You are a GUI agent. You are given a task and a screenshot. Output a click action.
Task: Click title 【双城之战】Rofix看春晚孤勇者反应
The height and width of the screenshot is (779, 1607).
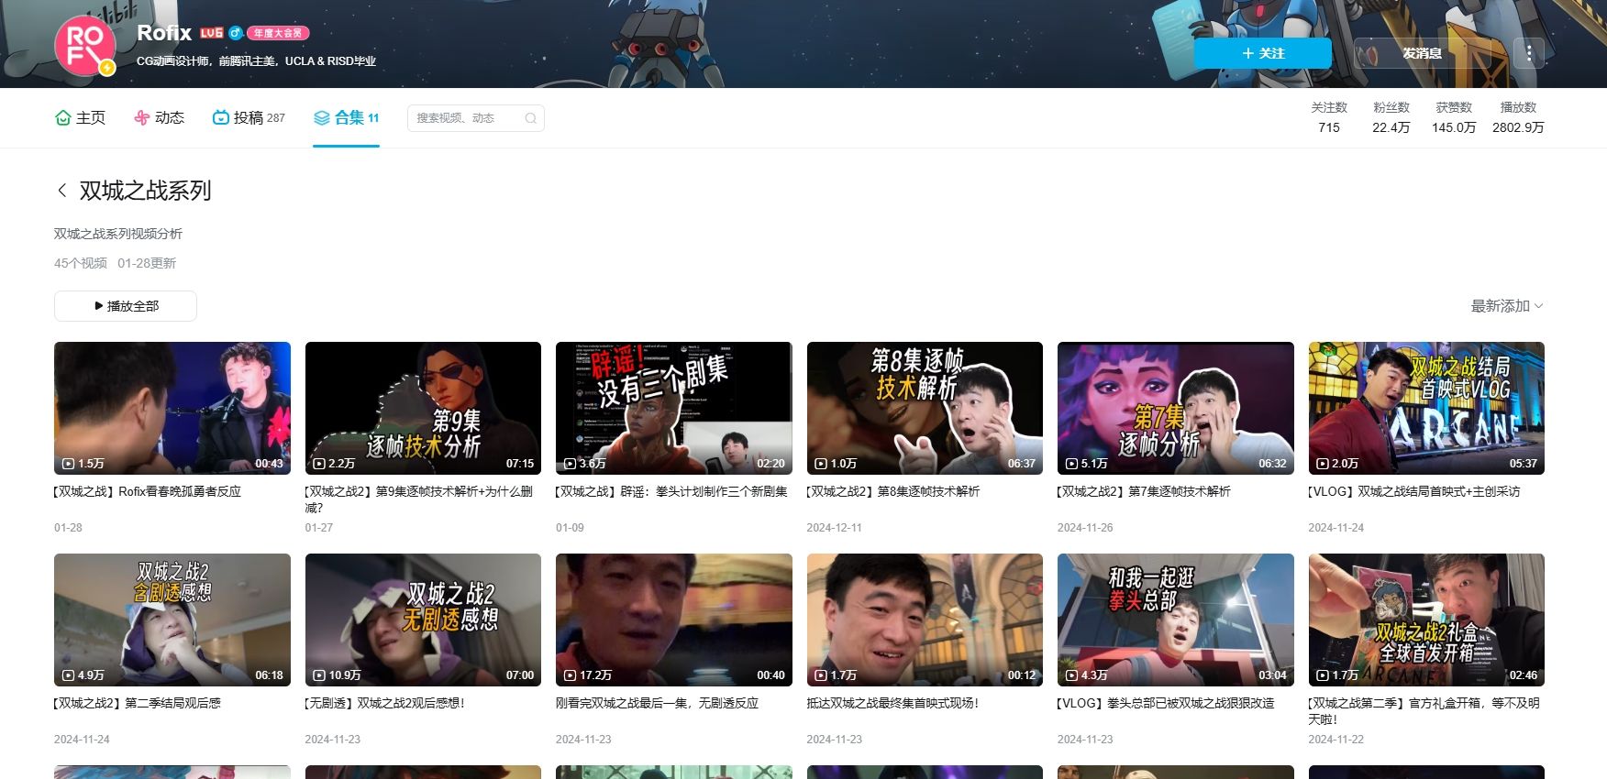tap(148, 491)
